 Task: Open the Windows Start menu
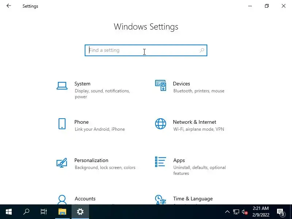tap(9, 212)
